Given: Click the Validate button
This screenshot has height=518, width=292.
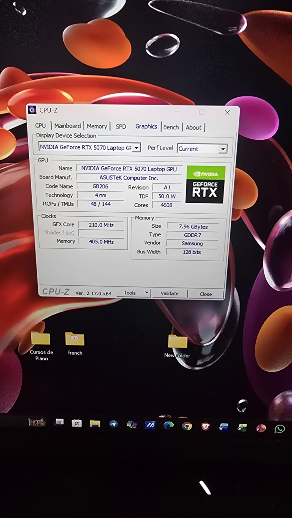Looking at the screenshot, I should click(x=170, y=293).
